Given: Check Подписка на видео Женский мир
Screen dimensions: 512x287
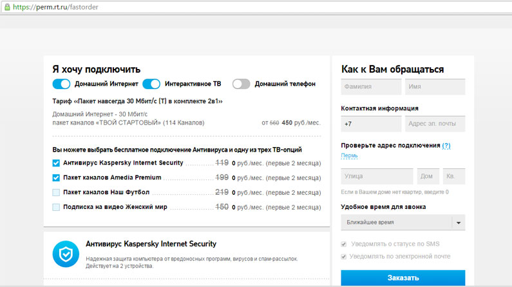Looking at the screenshot, I should pos(56,207).
